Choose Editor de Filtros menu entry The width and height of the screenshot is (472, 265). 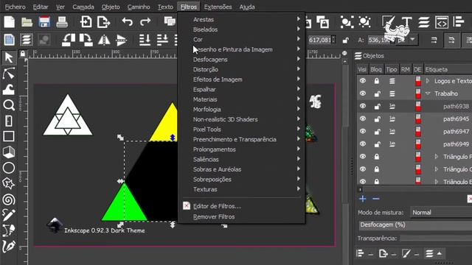241,206
